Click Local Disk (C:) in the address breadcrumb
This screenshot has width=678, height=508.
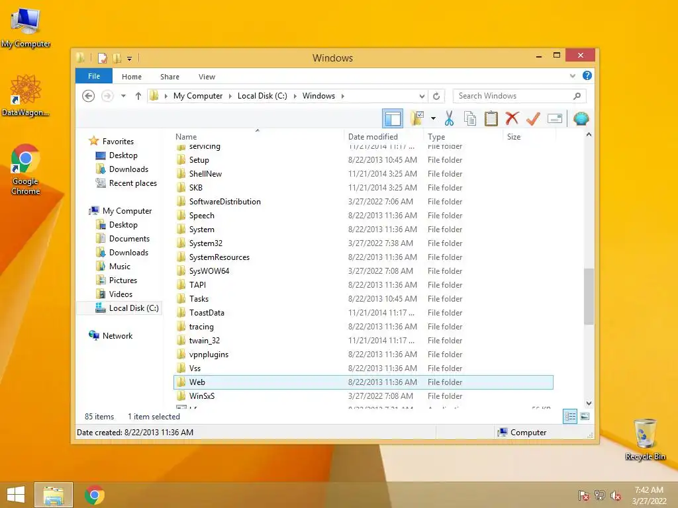click(x=262, y=96)
